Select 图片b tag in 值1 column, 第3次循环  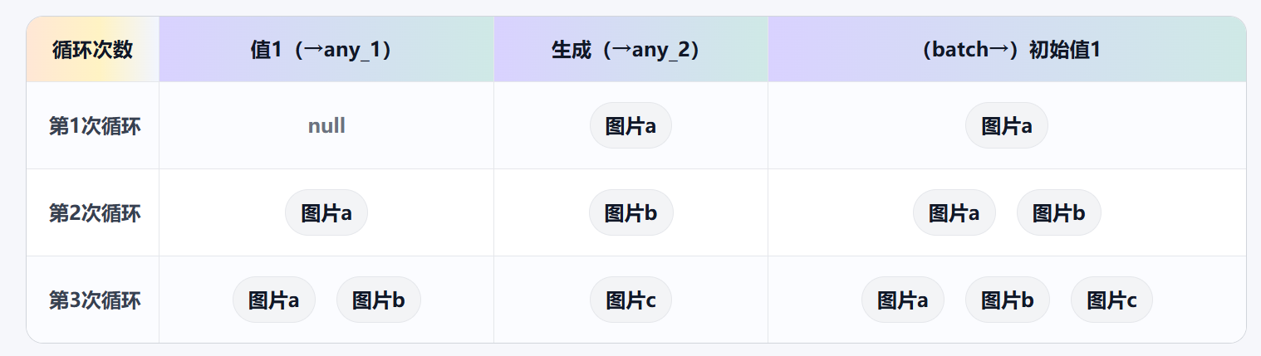coord(378,300)
